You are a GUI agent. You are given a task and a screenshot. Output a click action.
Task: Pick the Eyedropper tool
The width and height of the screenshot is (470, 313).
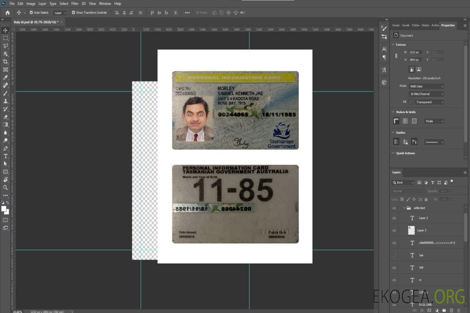pyautogui.click(x=5, y=77)
